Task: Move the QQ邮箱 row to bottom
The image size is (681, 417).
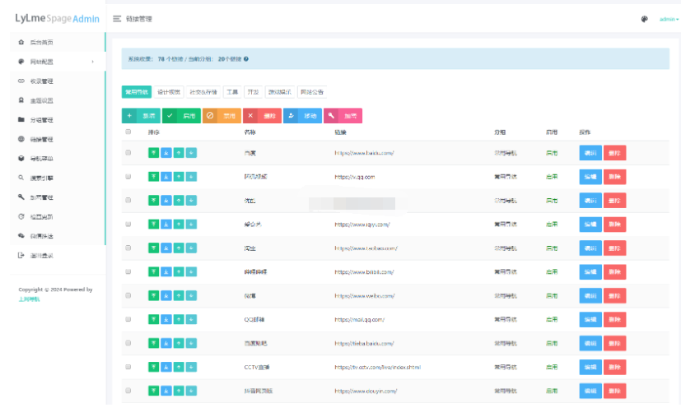Action: (x=166, y=319)
